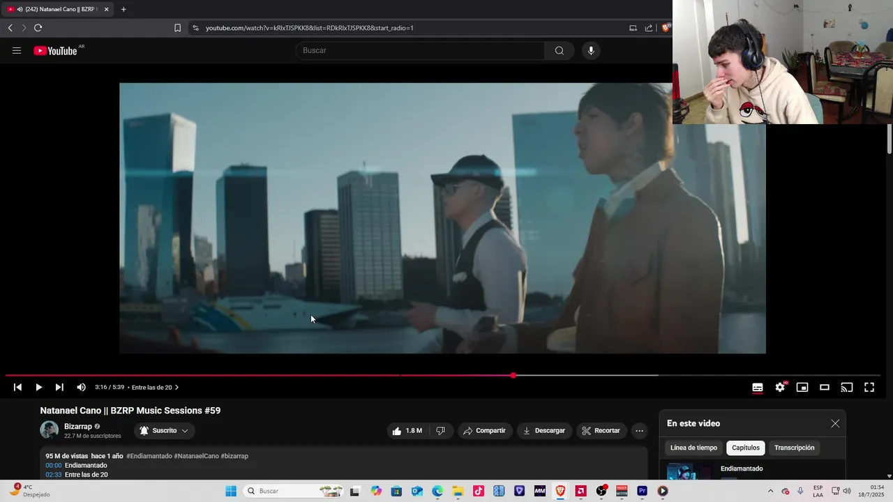The width and height of the screenshot is (893, 502).
Task: Click the taskbar Buscar search box
Action: click(x=294, y=491)
